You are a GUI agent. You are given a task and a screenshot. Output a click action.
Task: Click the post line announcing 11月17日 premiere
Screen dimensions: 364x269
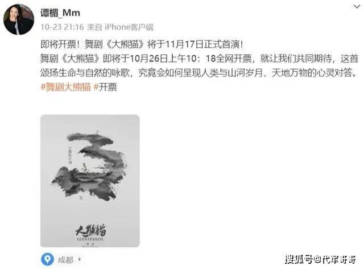click(x=142, y=44)
